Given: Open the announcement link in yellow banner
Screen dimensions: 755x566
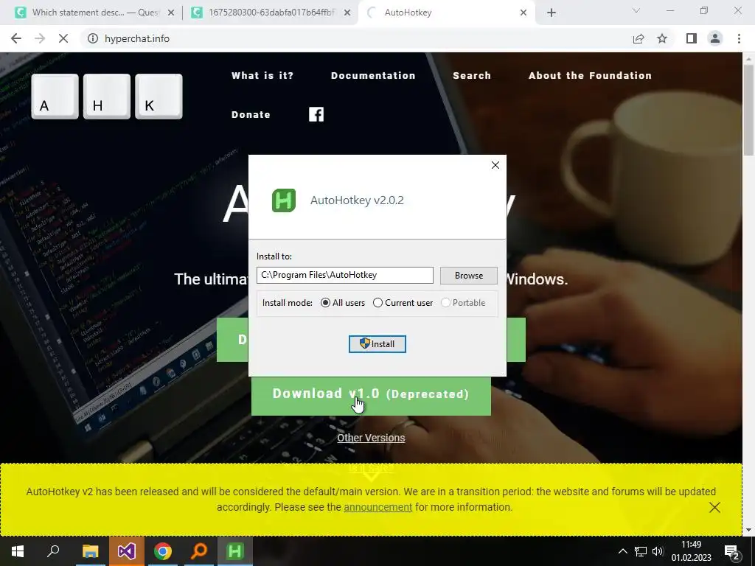Looking at the screenshot, I should tap(378, 507).
